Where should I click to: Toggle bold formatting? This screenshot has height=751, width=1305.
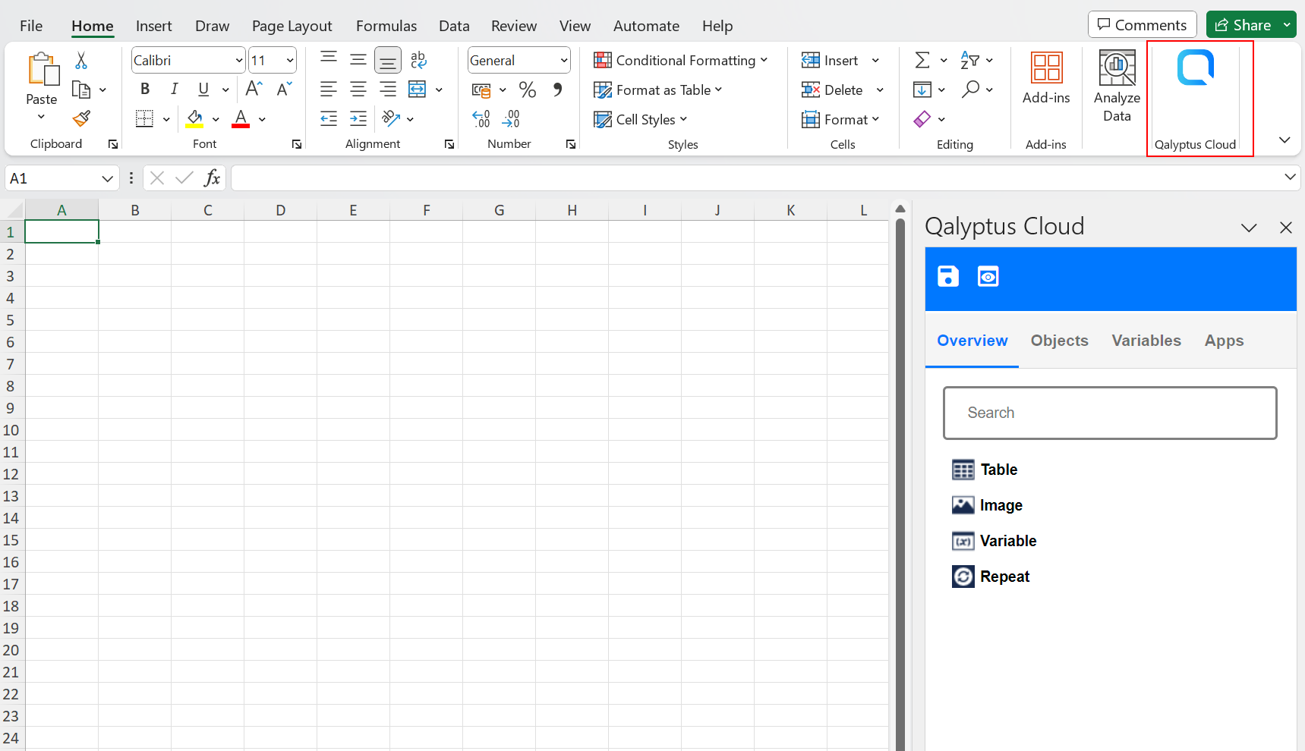pyautogui.click(x=144, y=89)
